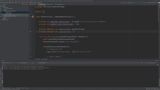Select MainActivity file in project tree
Screen dimensions: 160x90
point(9,13)
